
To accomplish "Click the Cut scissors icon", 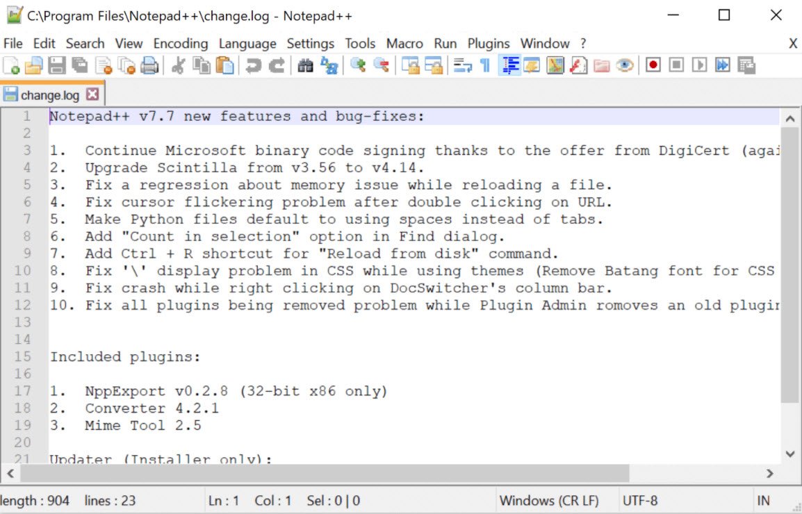I will [178, 65].
